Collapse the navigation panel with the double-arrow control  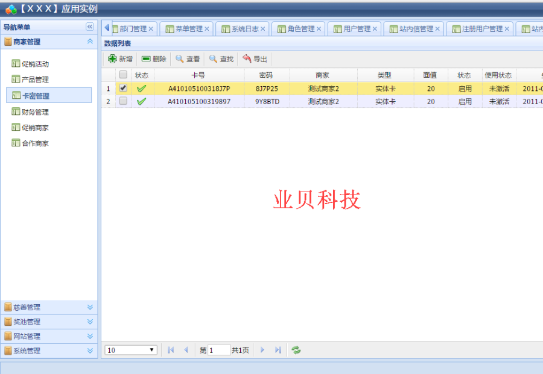[90, 26]
